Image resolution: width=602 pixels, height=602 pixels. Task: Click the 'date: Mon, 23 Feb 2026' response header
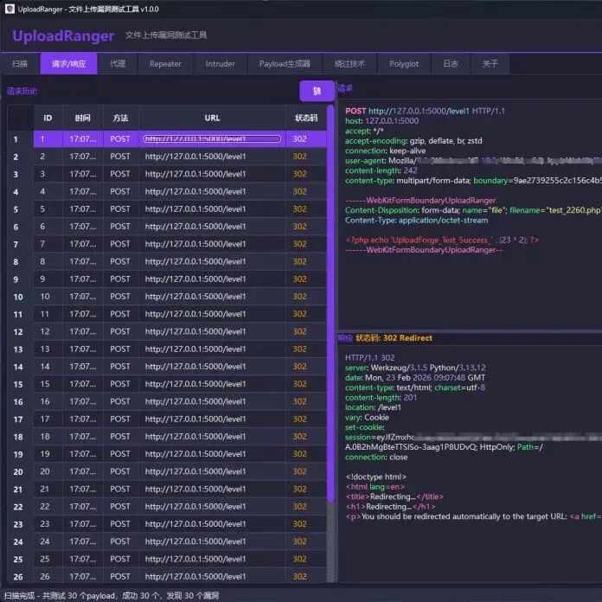point(415,378)
